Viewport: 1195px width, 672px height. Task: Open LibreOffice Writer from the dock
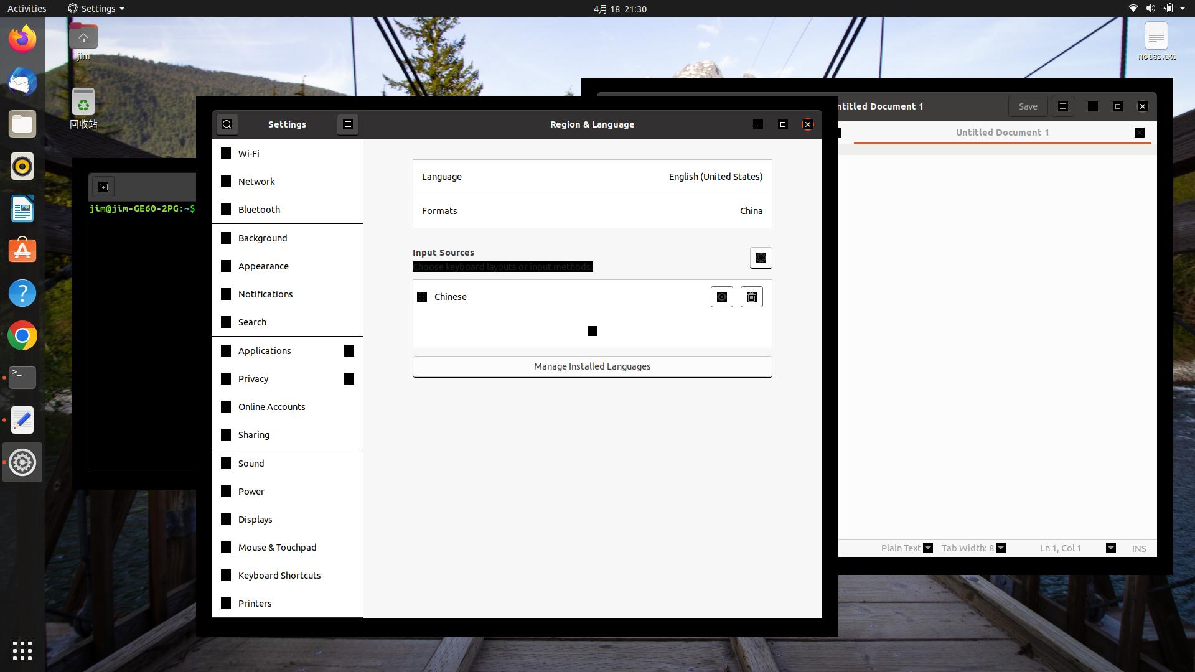click(22, 208)
